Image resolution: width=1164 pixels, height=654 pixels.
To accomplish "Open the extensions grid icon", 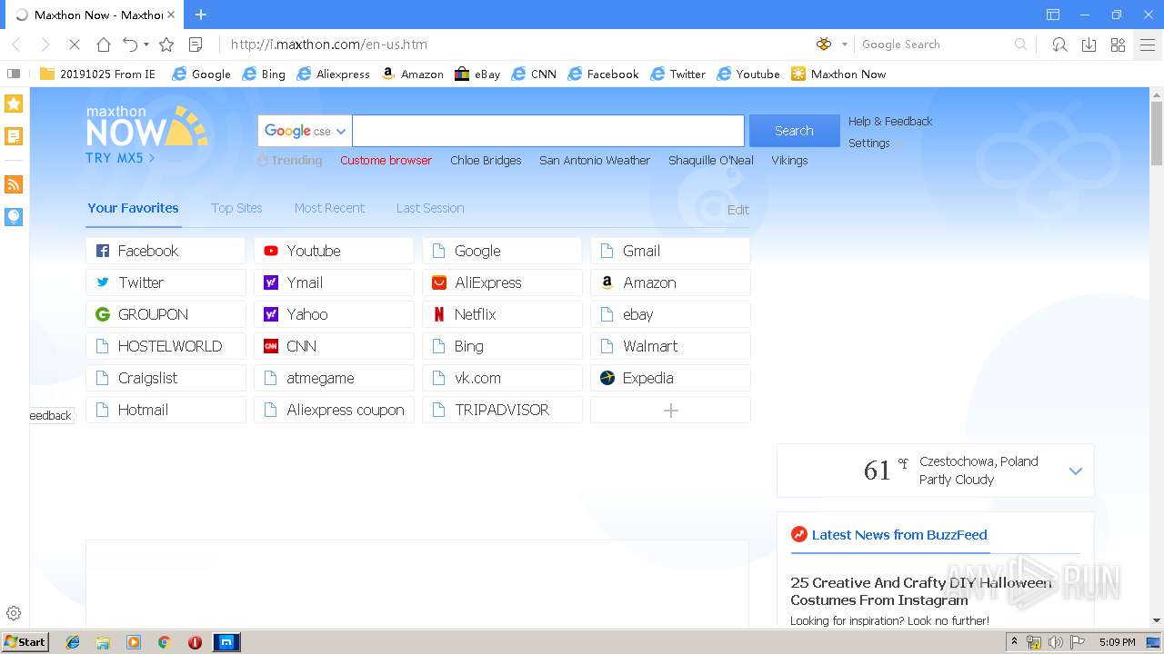I will click(1119, 45).
